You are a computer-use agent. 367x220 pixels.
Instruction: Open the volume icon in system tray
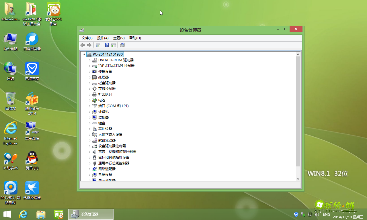pyautogui.click(x=316, y=214)
